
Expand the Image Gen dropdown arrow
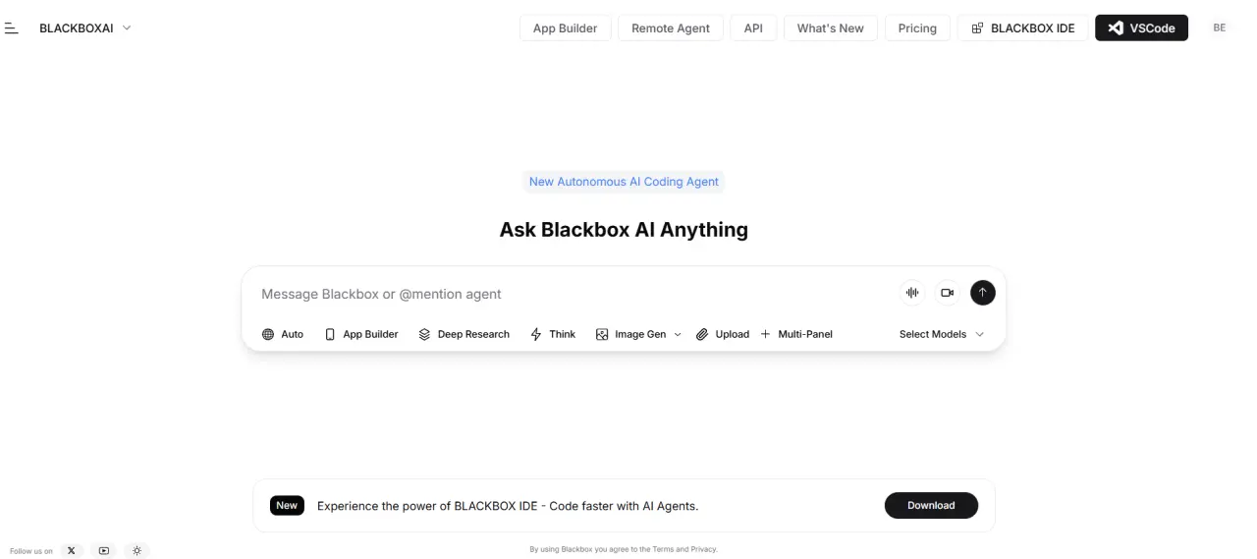pos(678,334)
